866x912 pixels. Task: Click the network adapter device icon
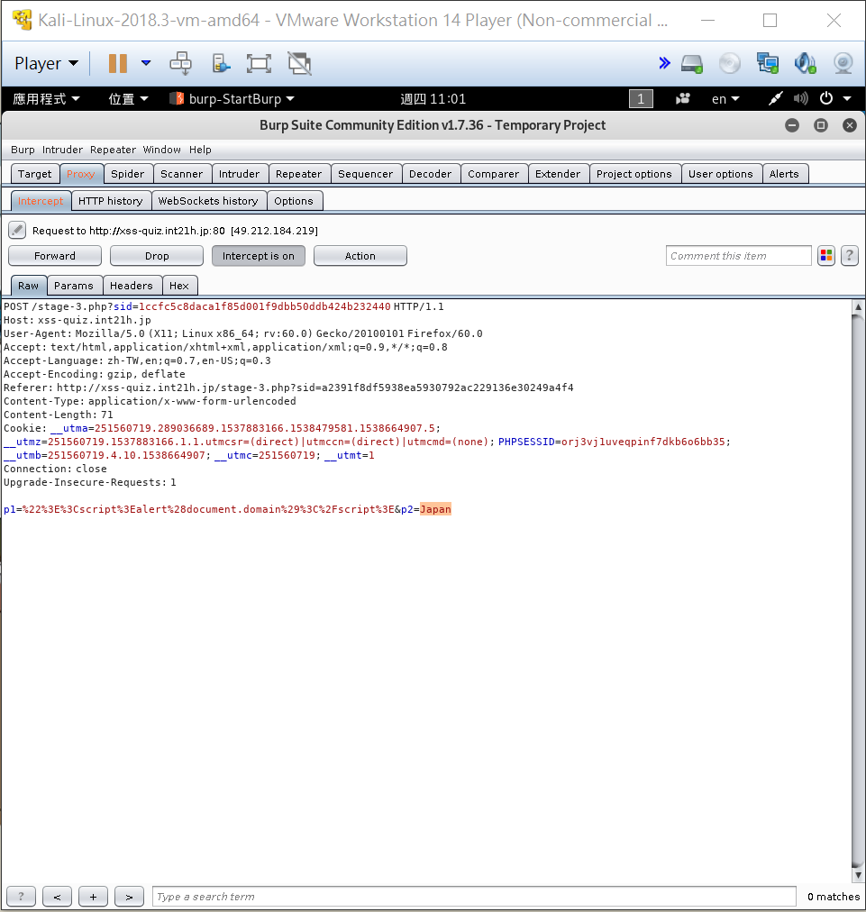click(x=767, y=63)
